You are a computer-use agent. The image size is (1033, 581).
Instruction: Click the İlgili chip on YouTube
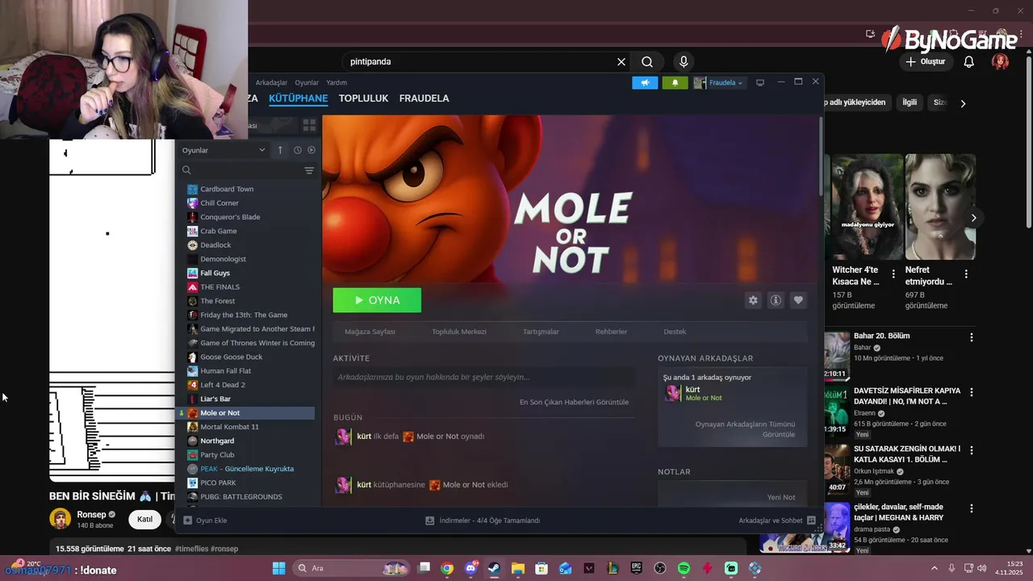910,102
